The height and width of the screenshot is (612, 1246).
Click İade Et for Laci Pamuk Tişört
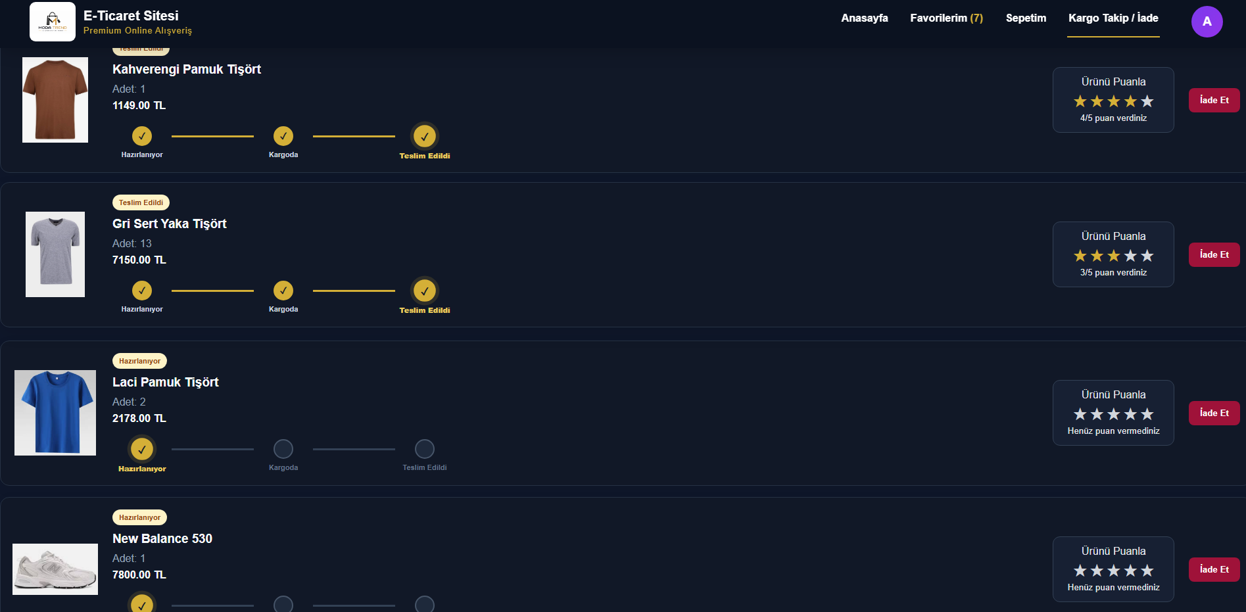point(1214,413)
